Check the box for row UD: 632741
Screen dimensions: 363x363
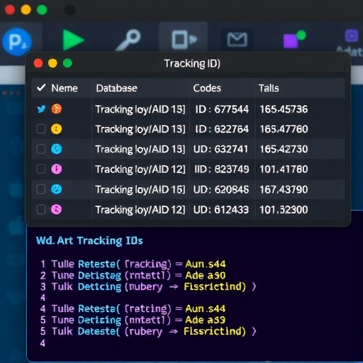(41, 149)
